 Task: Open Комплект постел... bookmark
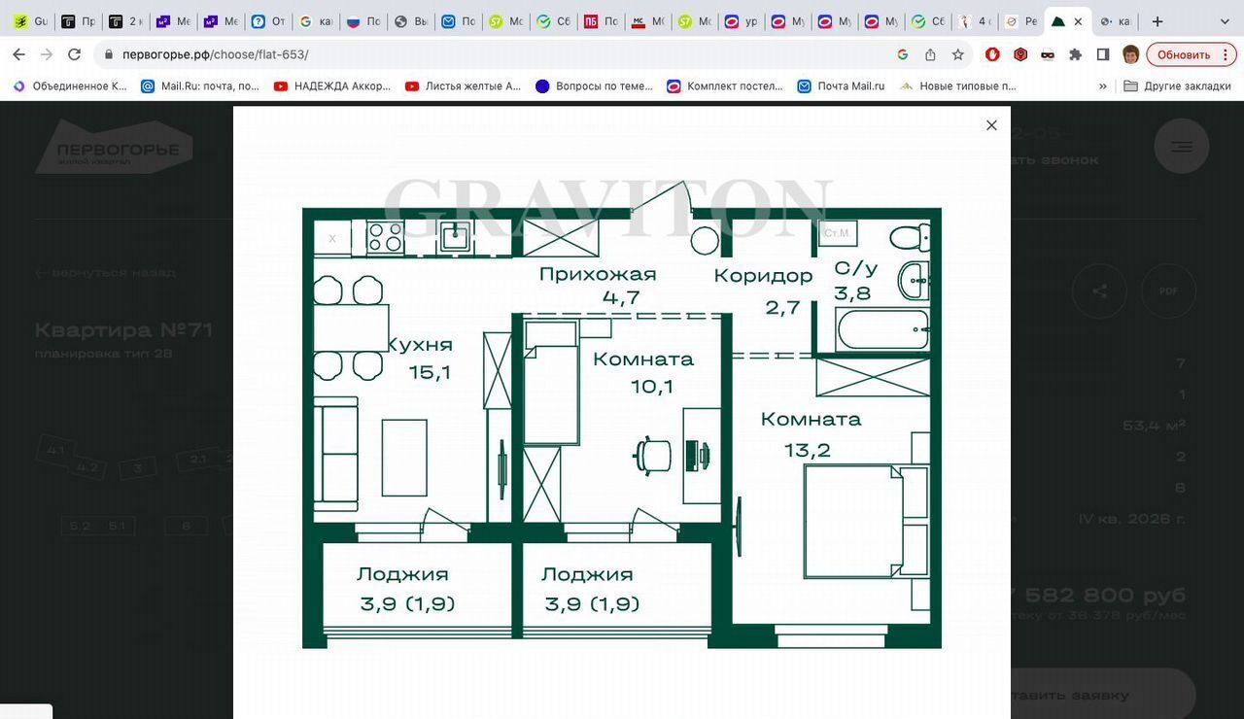tap(725, 86)
